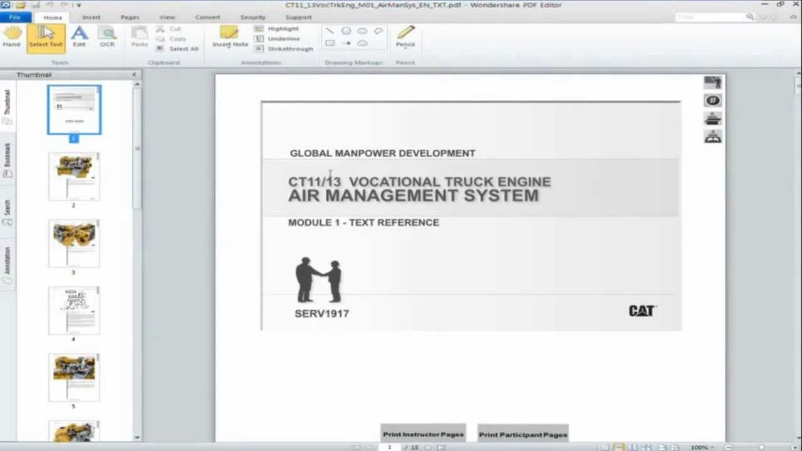Select page 4 thumbnail
Viewport: 802px width, 451px height.
[x=74, y=311]
